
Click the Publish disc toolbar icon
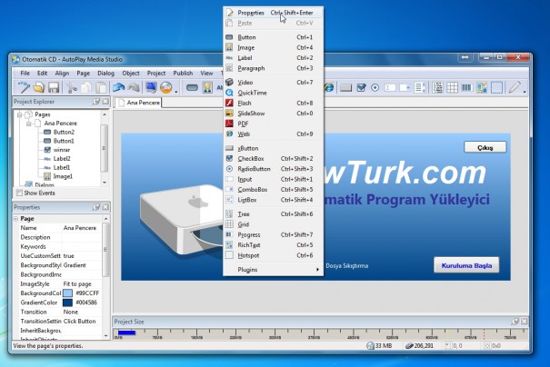tap(166, 87)
